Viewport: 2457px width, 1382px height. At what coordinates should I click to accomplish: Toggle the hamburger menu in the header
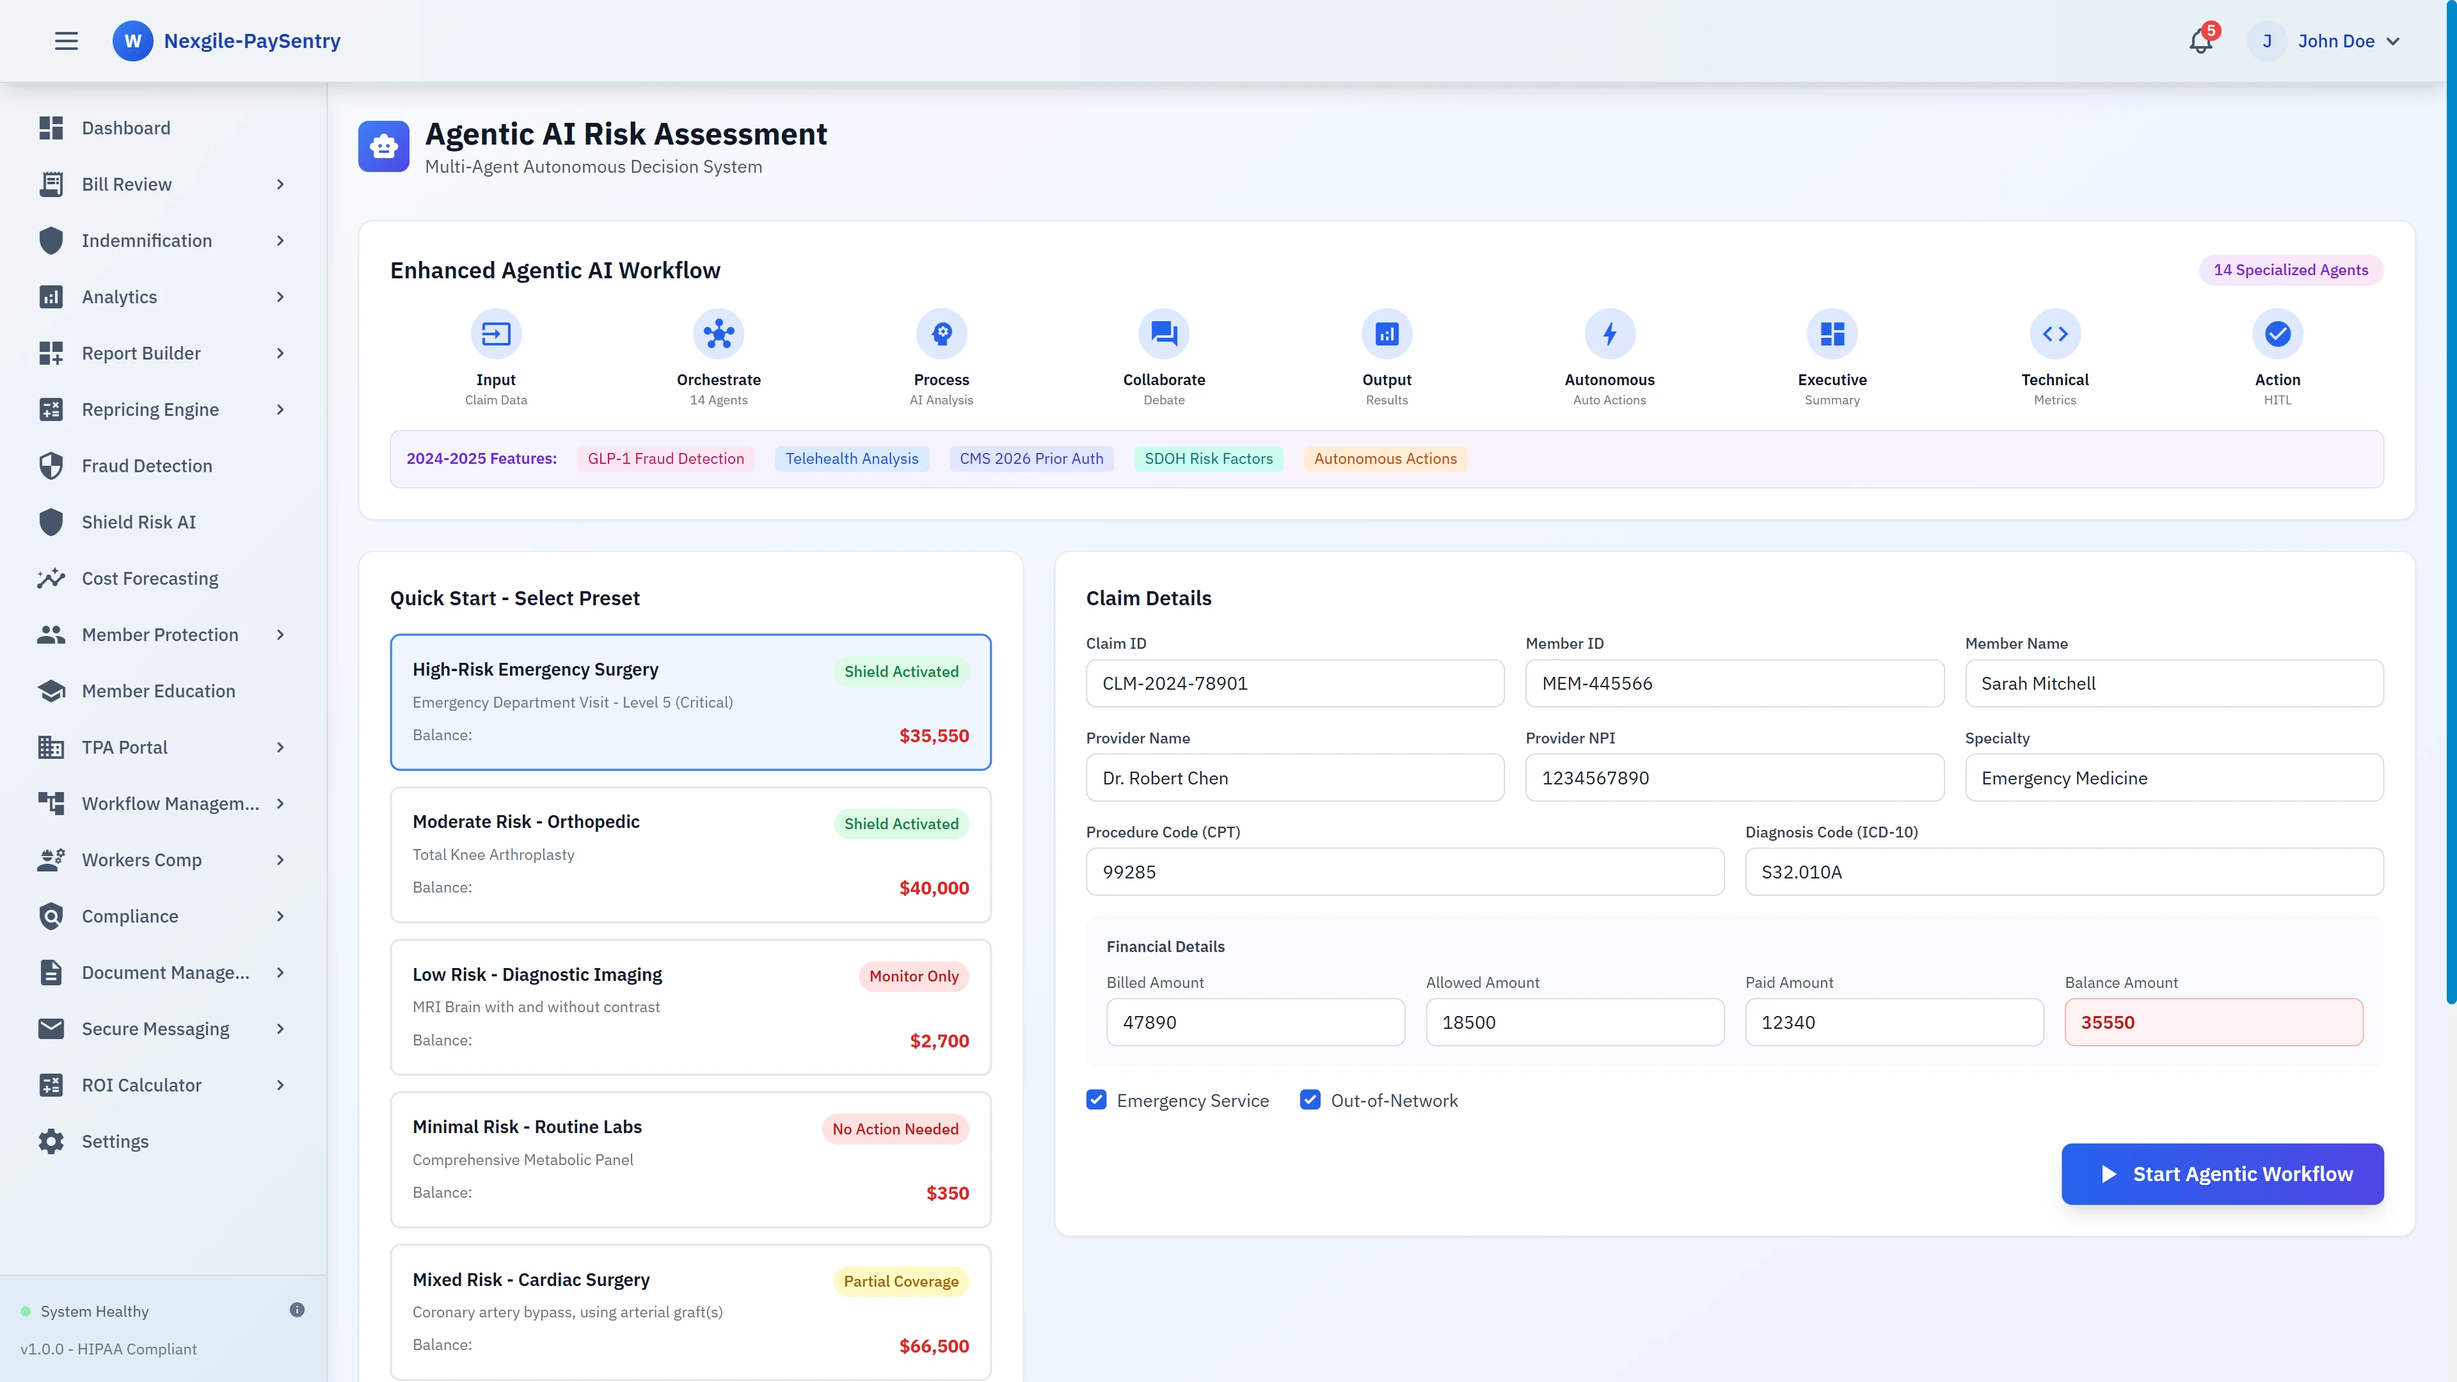(66, 40)
